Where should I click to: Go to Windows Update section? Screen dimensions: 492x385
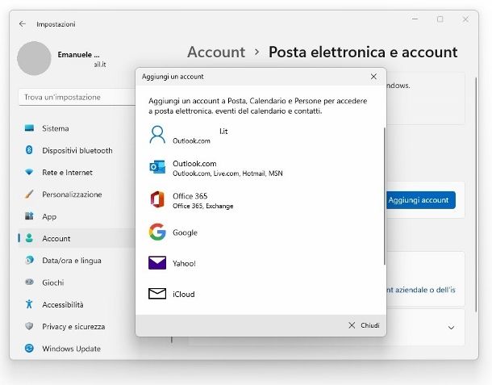(x=71, y=349)
